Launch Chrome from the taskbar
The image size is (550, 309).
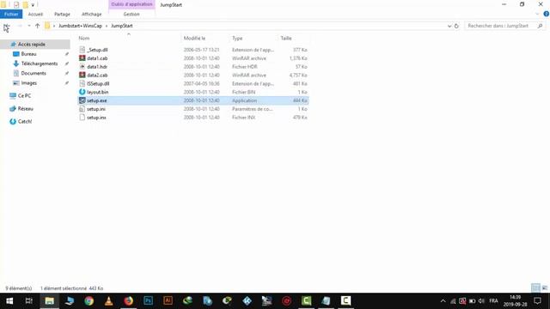click(89, 301)
